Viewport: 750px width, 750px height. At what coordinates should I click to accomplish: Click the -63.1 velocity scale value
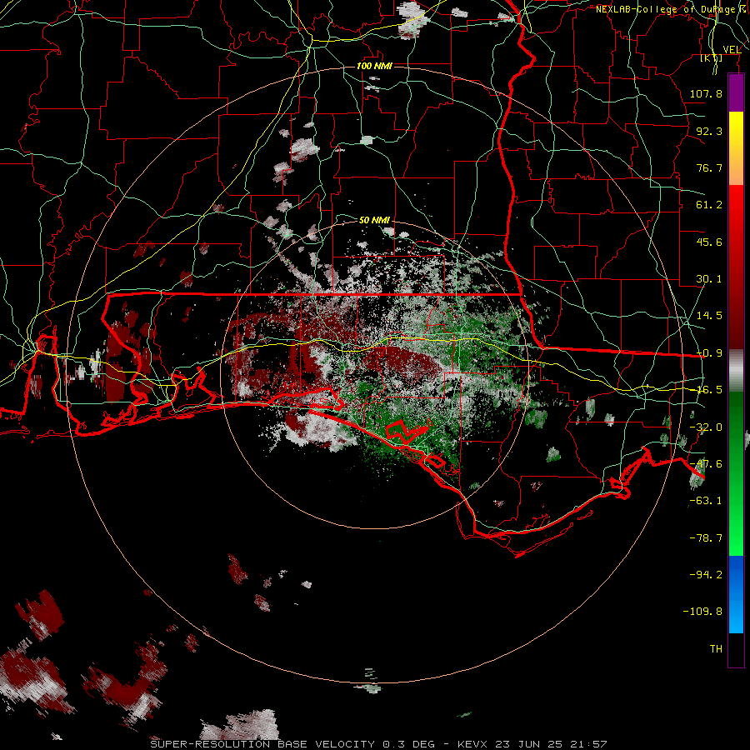tap(706, 501)
